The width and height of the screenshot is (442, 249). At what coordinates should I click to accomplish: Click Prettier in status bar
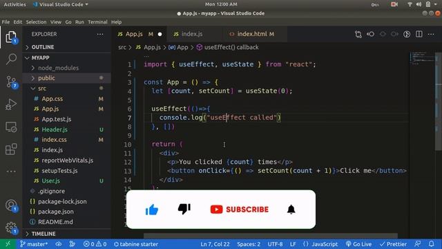point(393,244)
